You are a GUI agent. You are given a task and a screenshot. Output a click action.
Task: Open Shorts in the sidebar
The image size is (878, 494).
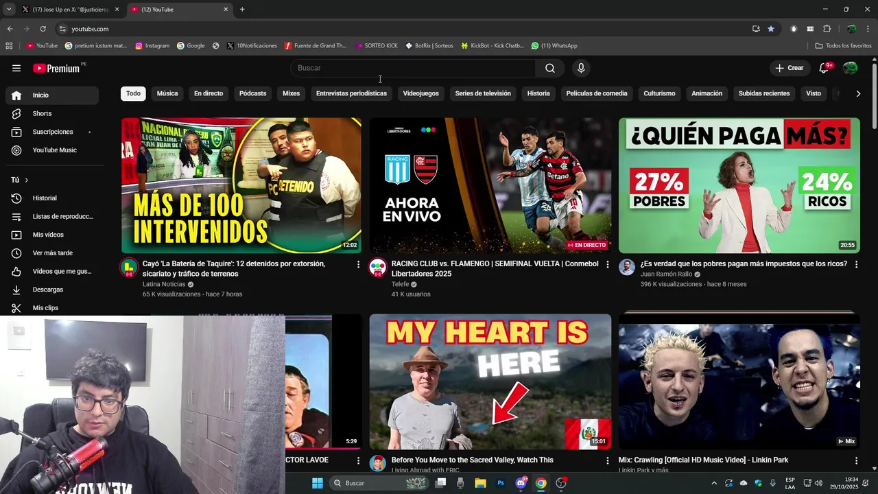click(52, 113)
